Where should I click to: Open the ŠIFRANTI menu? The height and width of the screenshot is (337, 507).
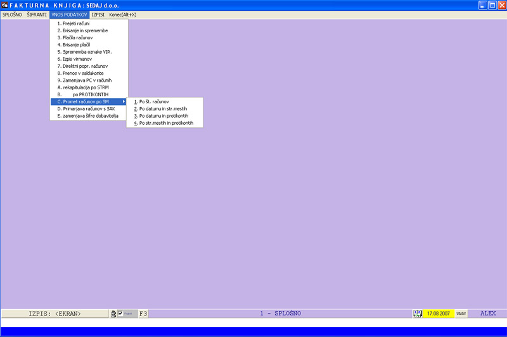(37, 15)
